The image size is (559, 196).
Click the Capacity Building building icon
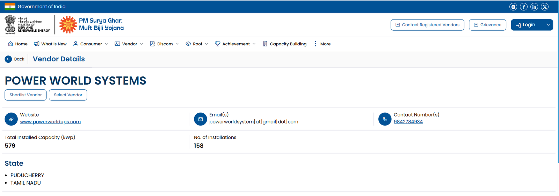(x=265, y=44)
